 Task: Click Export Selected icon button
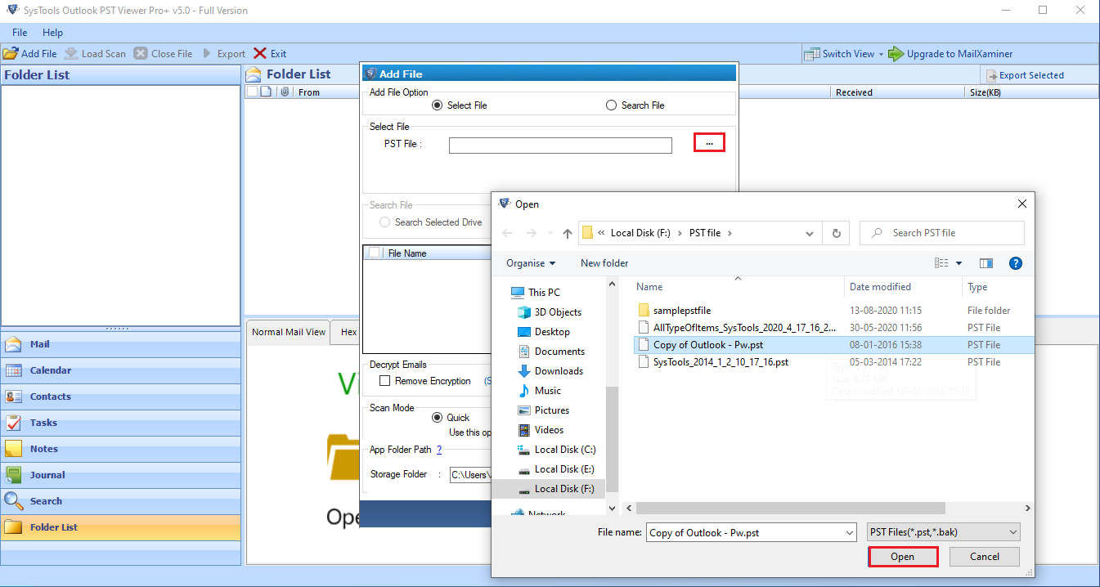tap(991, 75)
